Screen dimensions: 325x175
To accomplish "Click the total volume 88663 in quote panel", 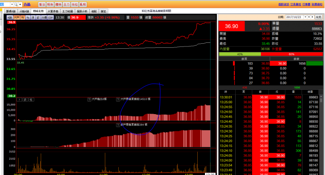I will coord(317,29).
